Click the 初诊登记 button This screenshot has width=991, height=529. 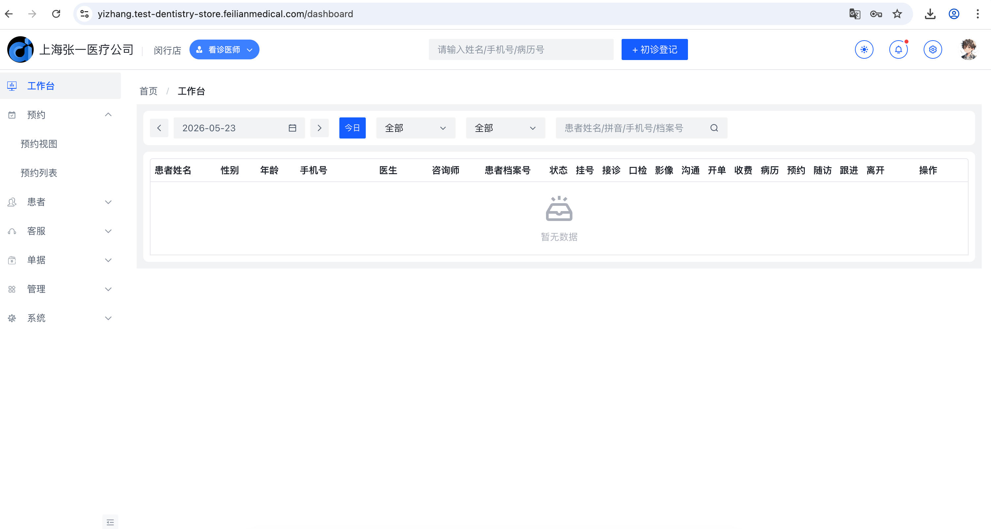(x=654, y=49)
